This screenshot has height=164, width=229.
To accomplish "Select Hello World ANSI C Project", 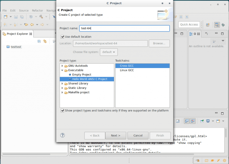I will (87, 79).
